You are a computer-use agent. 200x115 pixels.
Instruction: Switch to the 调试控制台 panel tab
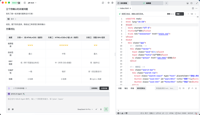coord(141,88)
